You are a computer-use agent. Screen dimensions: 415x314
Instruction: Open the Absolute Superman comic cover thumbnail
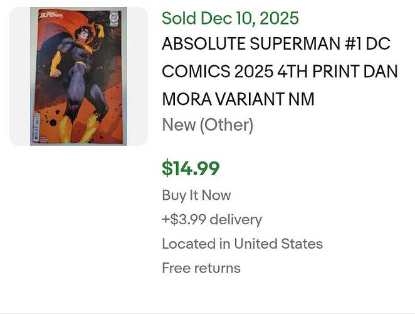(78, 76)
